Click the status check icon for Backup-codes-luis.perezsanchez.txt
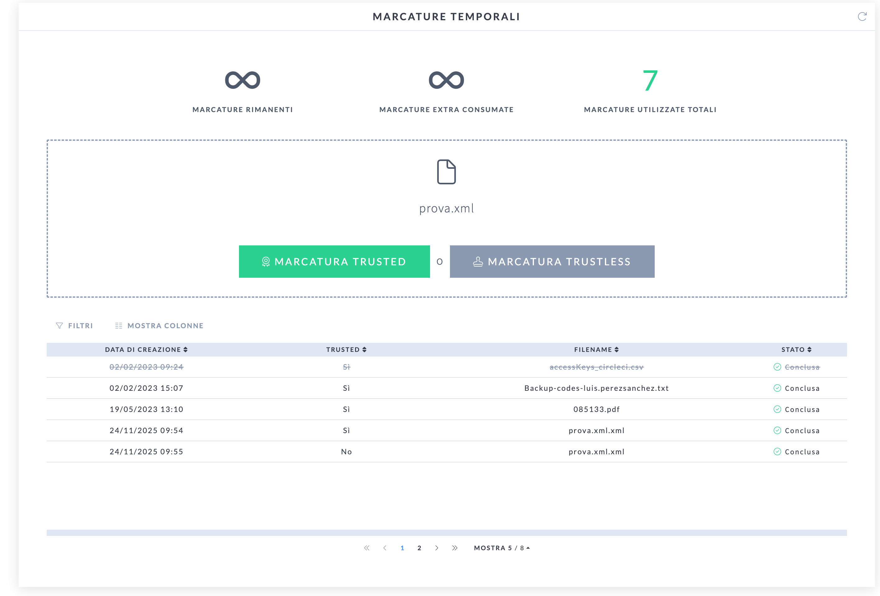The image size is (880, 596). pyautogui.click(x=777, y=388)
